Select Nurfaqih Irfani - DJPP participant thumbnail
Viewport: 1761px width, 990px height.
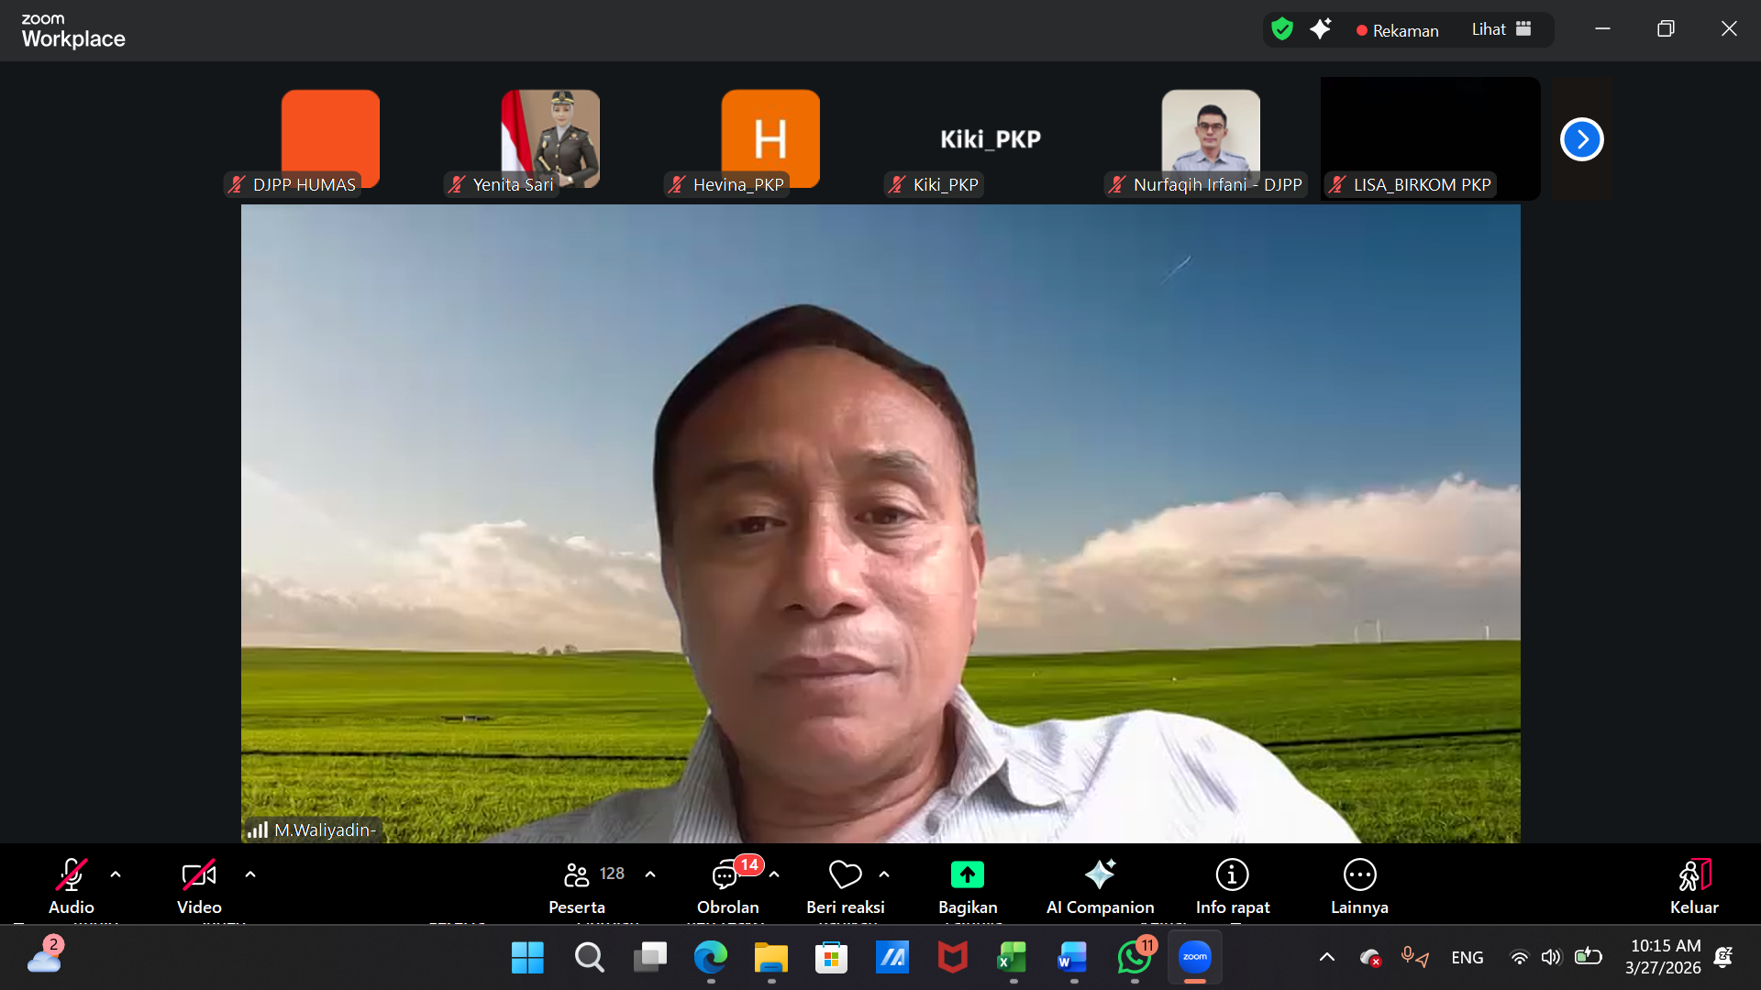1210,139
